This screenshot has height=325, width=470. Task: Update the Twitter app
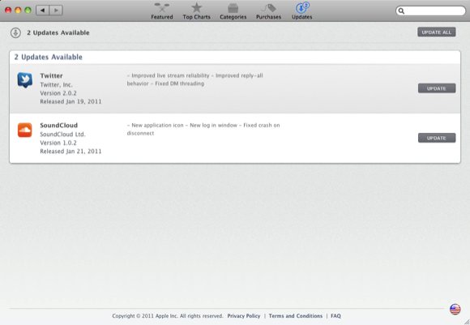pyautogui.click(x=437, y=88)
